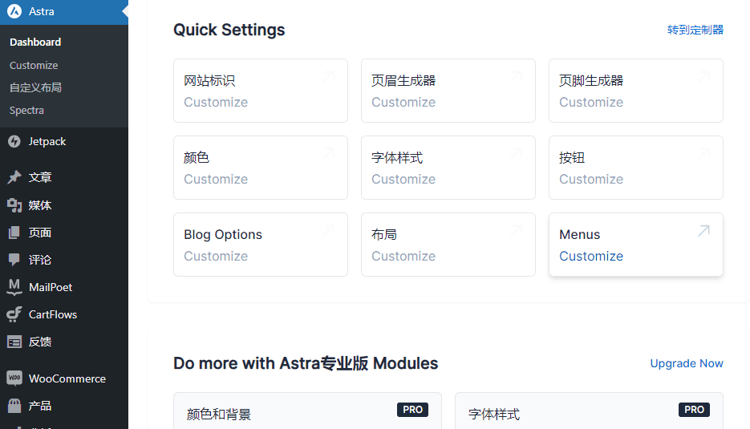Image resolution: width=750 pixels, height=429 pixels.
Task: Click Customize under 网站标识
Action: (x=216, y=102)
